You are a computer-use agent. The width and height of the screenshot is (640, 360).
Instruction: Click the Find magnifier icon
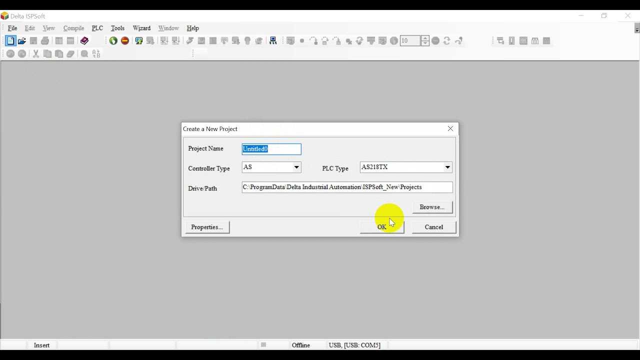pyautogui.click(x=84, y=54)
